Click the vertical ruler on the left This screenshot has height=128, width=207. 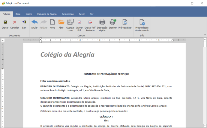point(3,85)
